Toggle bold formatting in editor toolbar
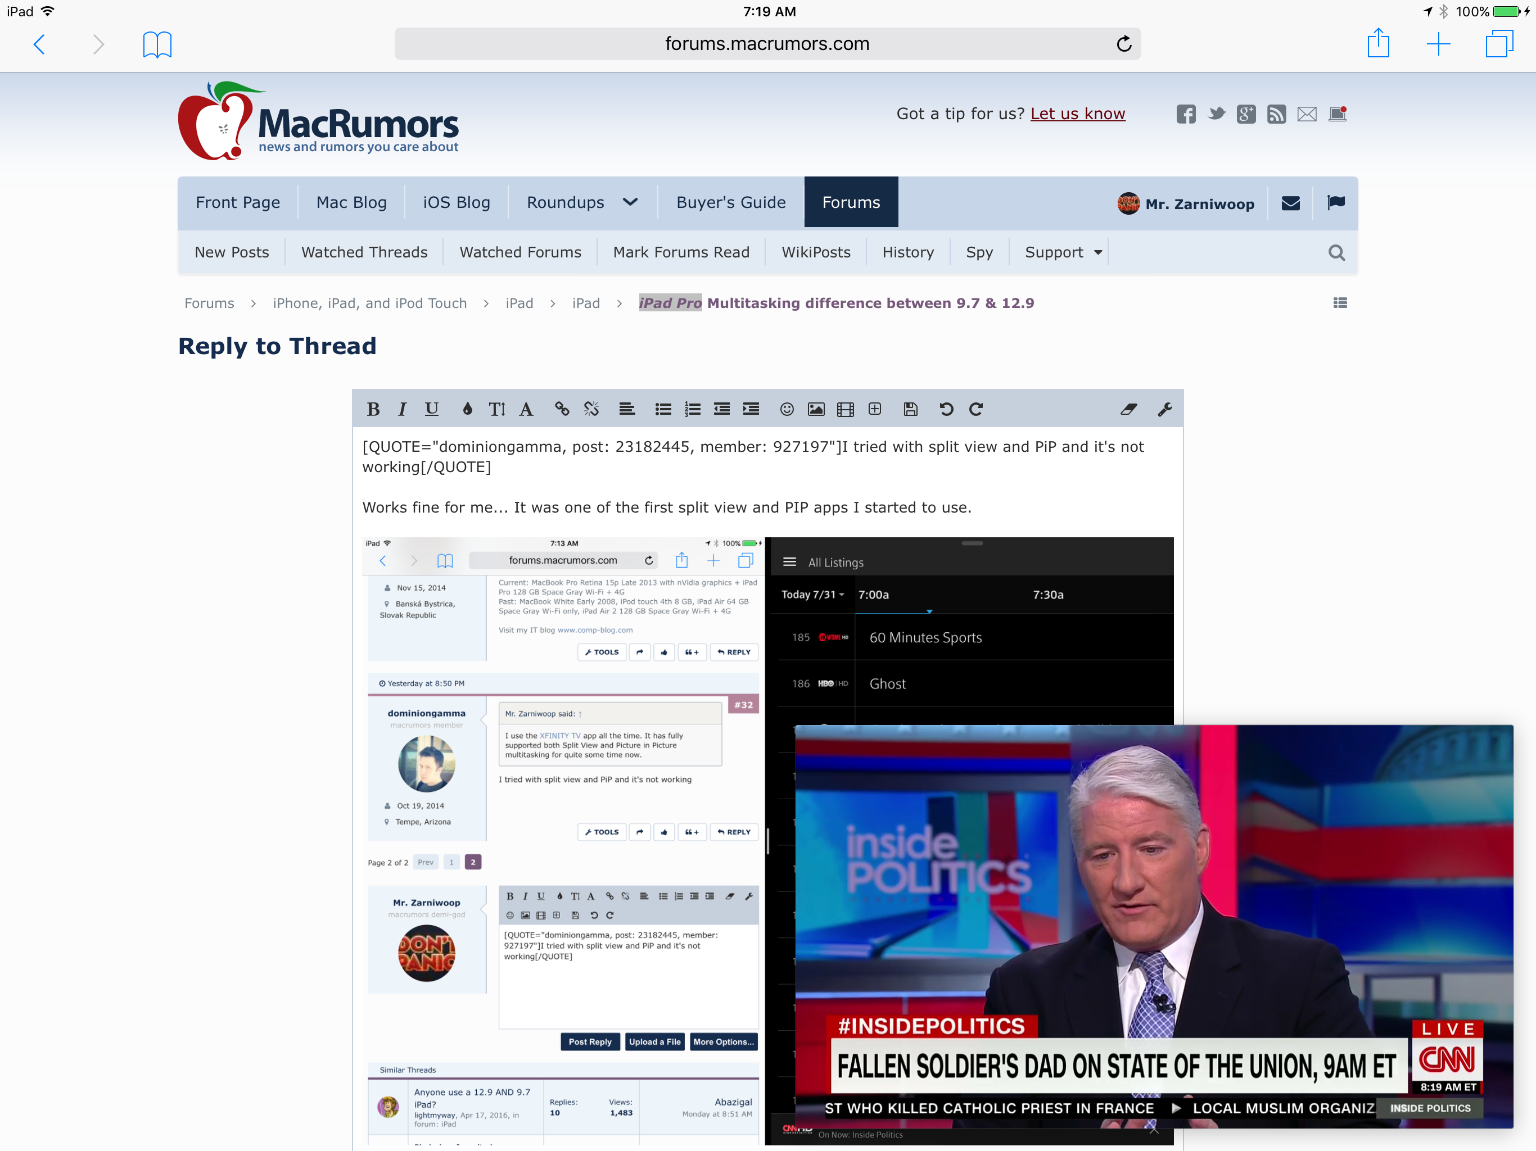Screen dimensions: 1536x1151 point(373,409)
